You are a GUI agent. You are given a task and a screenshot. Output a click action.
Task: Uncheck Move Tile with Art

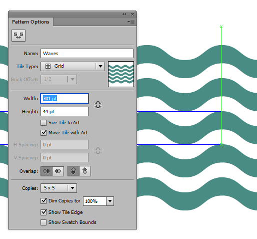click(43, 133)
